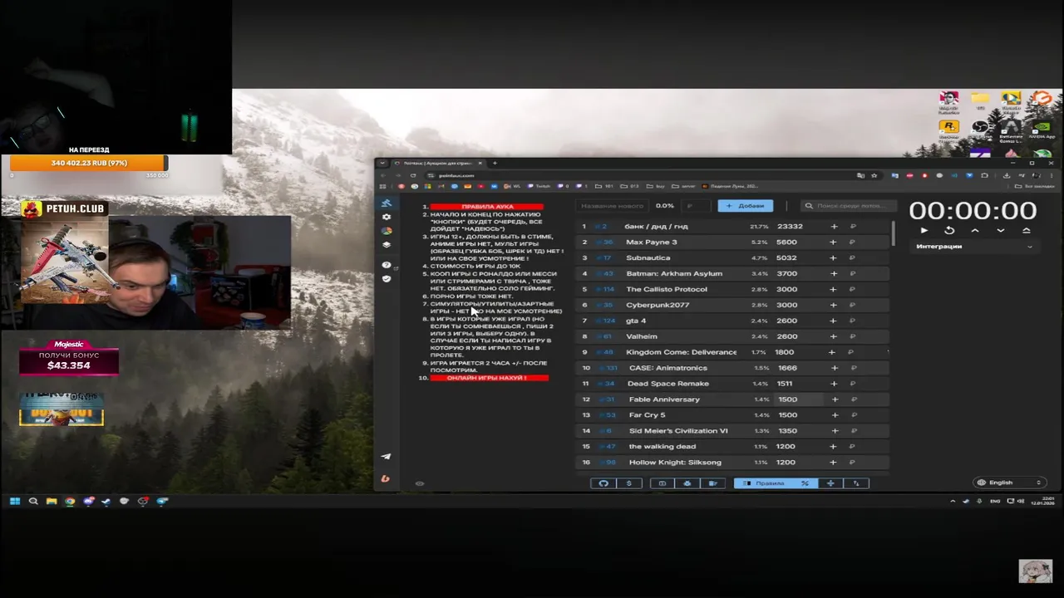Reload the page in the browser

[413, 175]
